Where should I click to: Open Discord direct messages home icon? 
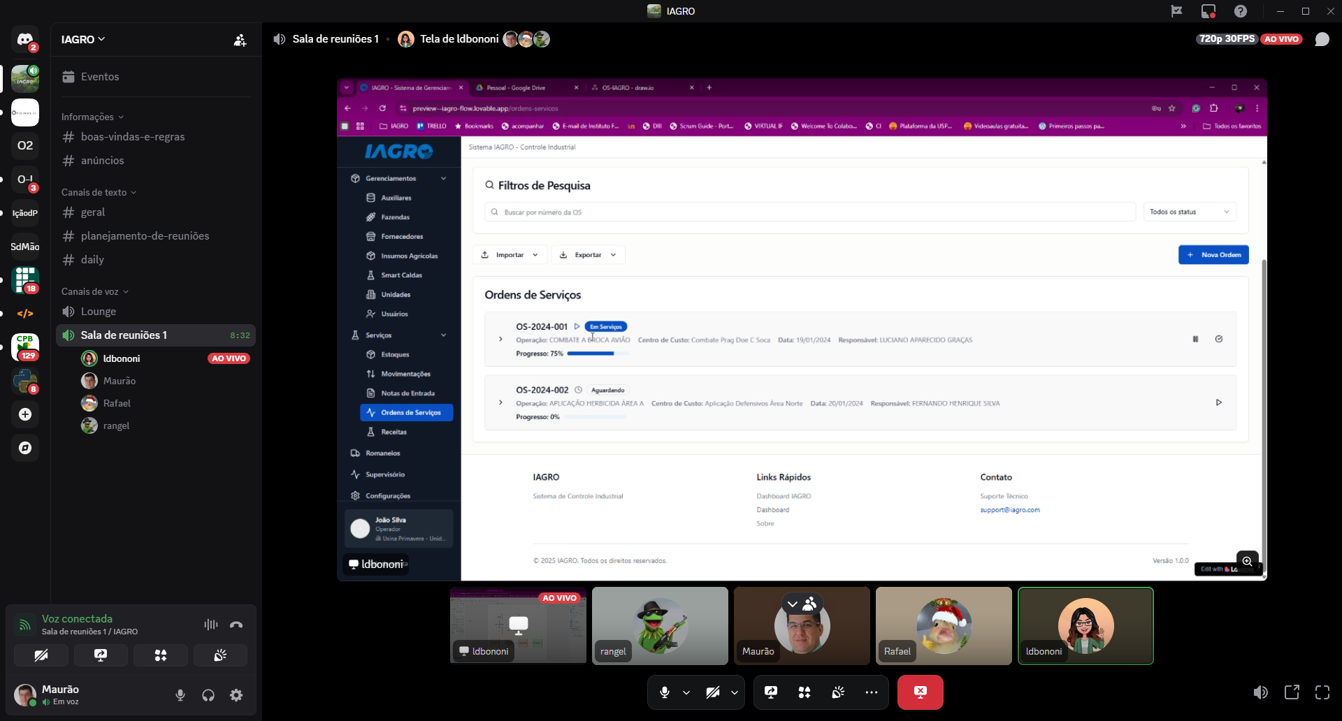tap(25, 39)
